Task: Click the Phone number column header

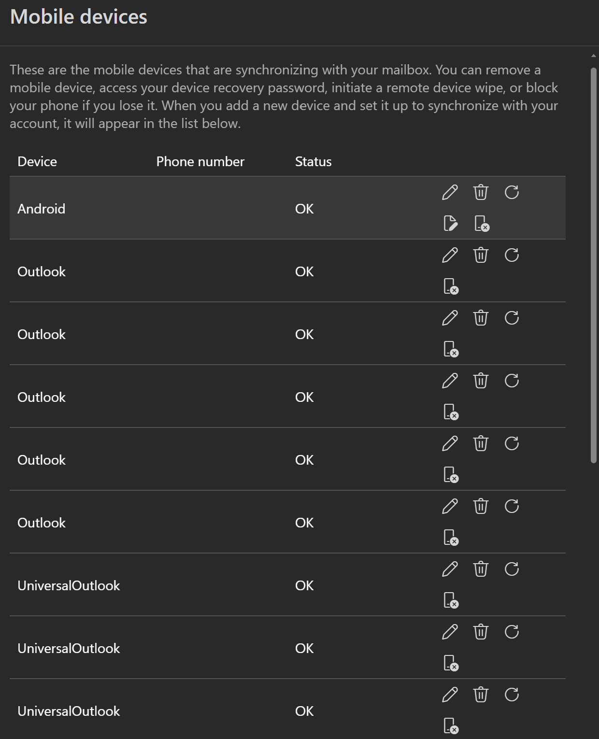Action: 200,161
